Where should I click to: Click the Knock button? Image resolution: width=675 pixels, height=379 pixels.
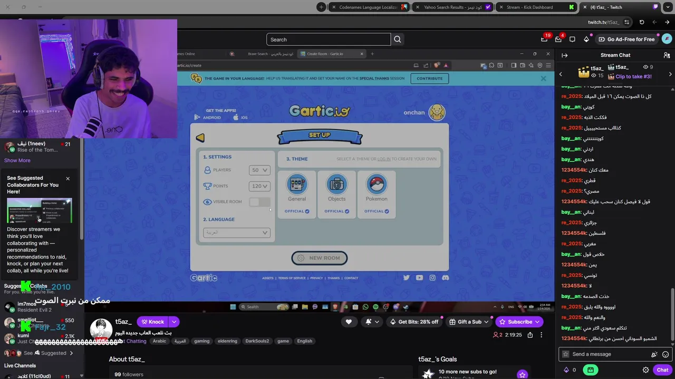point(152,322)
